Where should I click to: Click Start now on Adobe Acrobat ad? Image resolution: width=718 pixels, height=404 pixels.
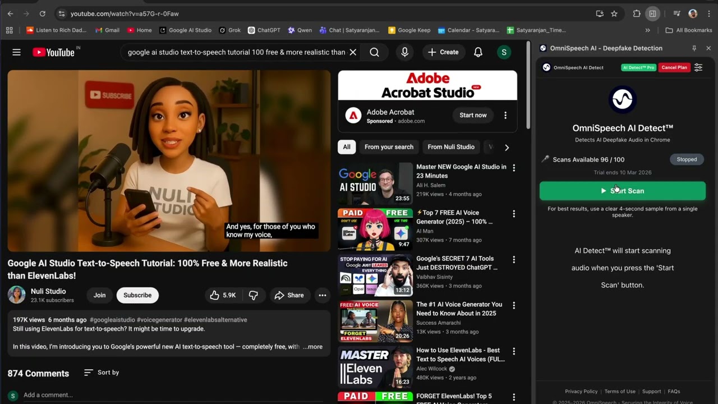coord(473,115)
